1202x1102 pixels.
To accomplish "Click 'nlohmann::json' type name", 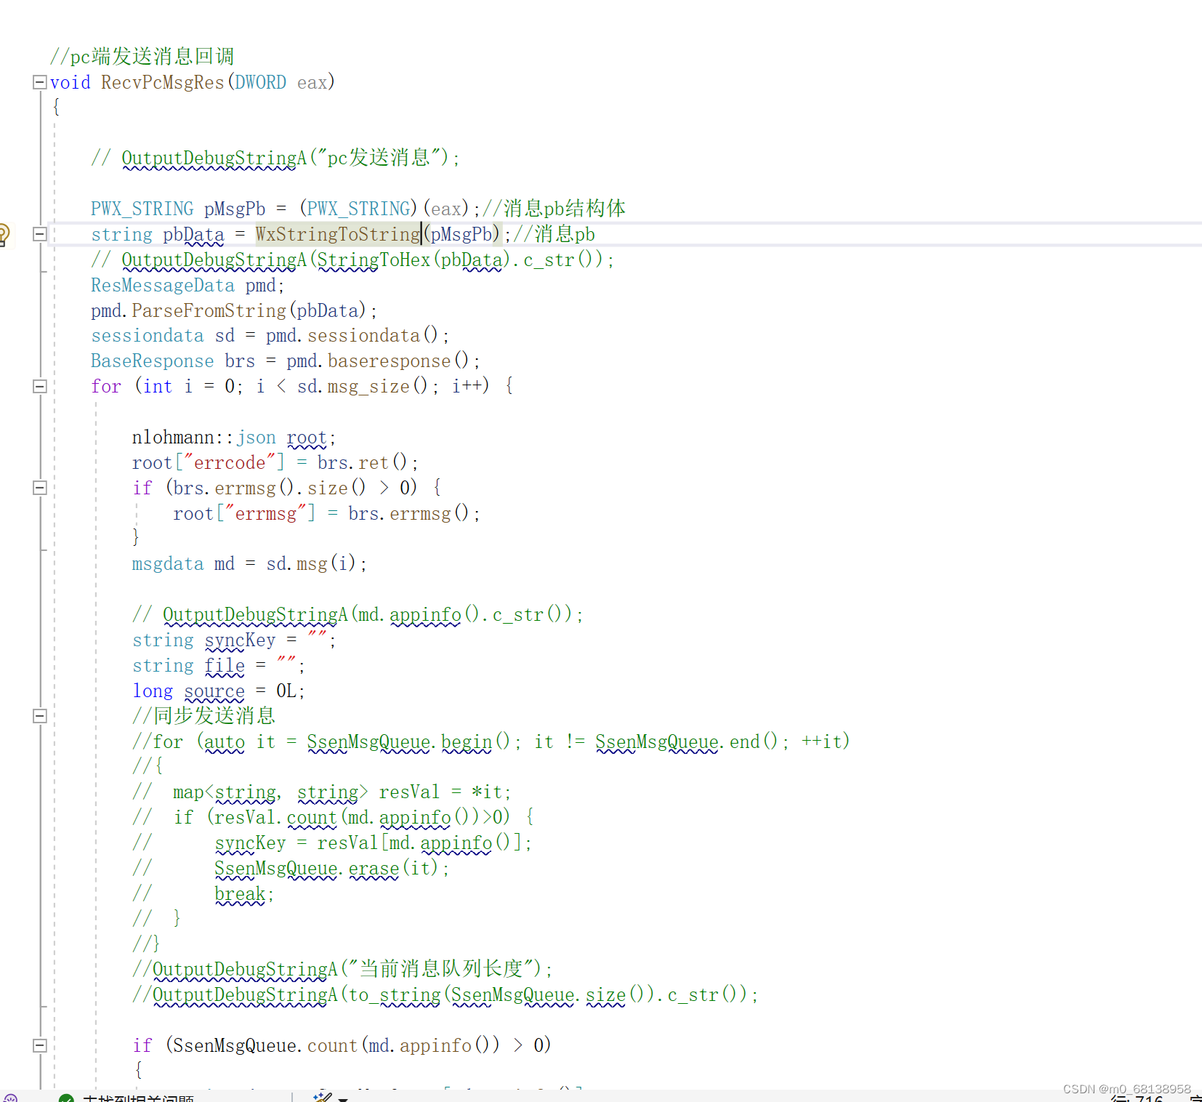I will [x=204, y=437].
